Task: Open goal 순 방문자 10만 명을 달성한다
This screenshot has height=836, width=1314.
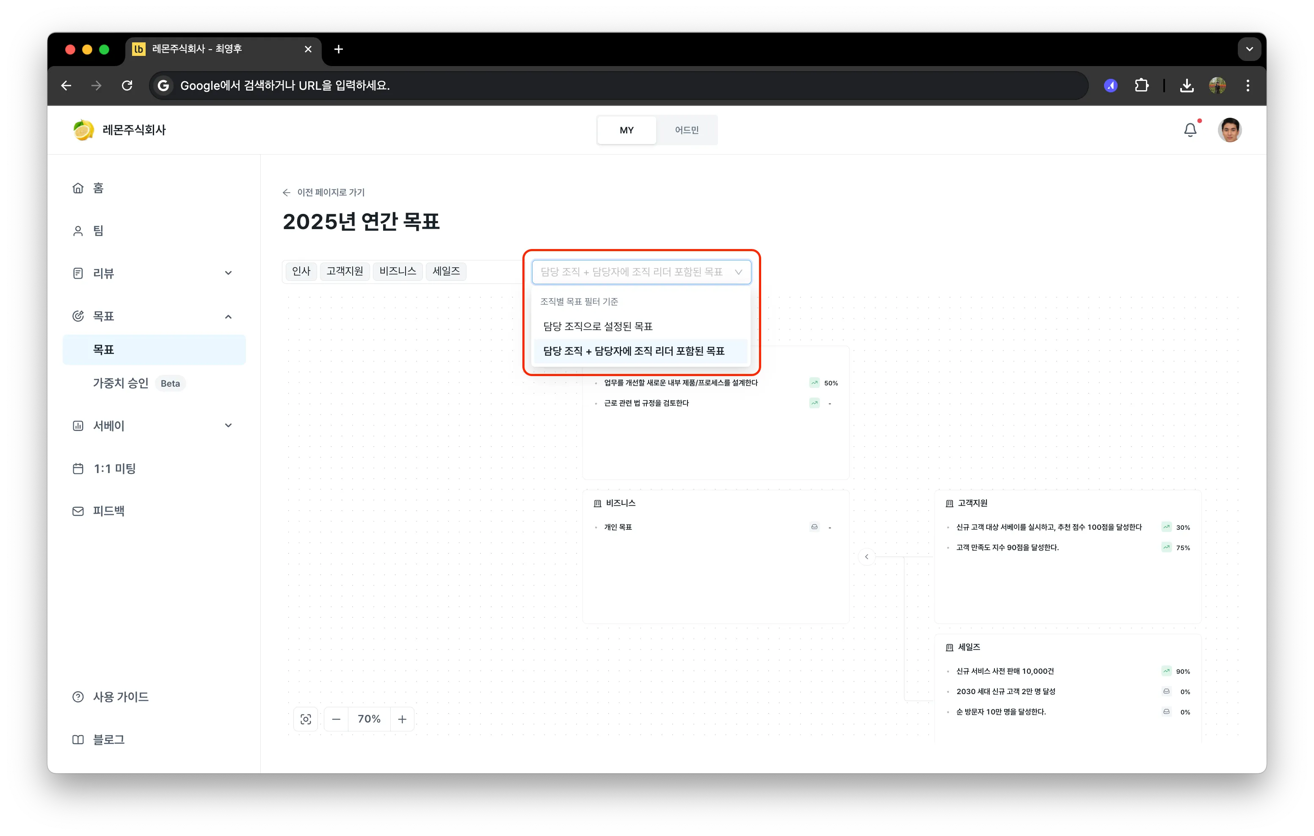Action: (1001, 711)
